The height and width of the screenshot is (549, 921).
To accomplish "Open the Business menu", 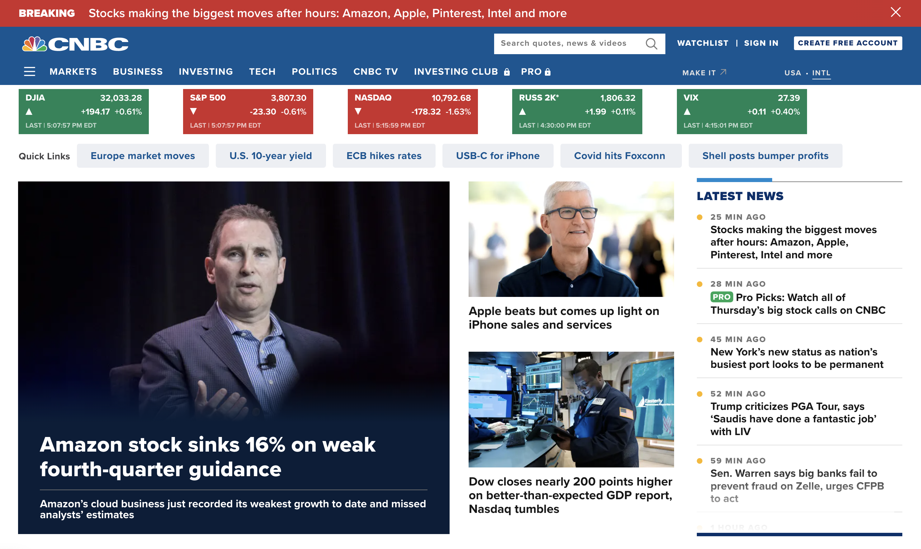I will coord(138,71).
